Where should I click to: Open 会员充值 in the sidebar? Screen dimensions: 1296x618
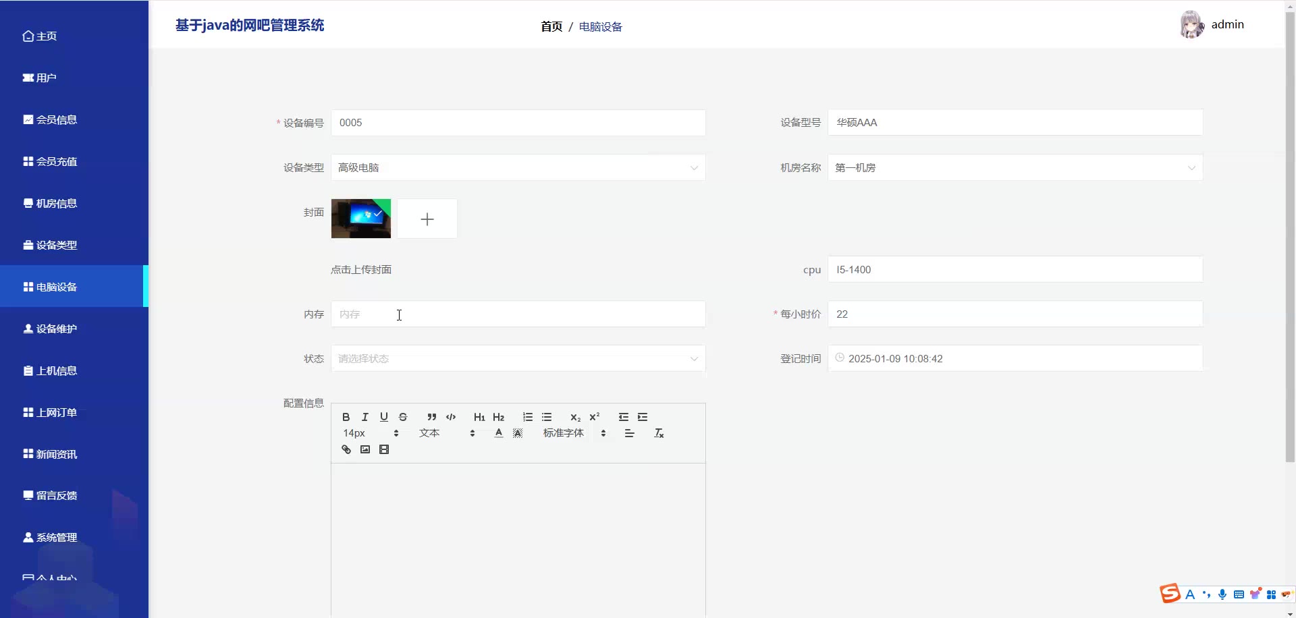coord(57,162)
